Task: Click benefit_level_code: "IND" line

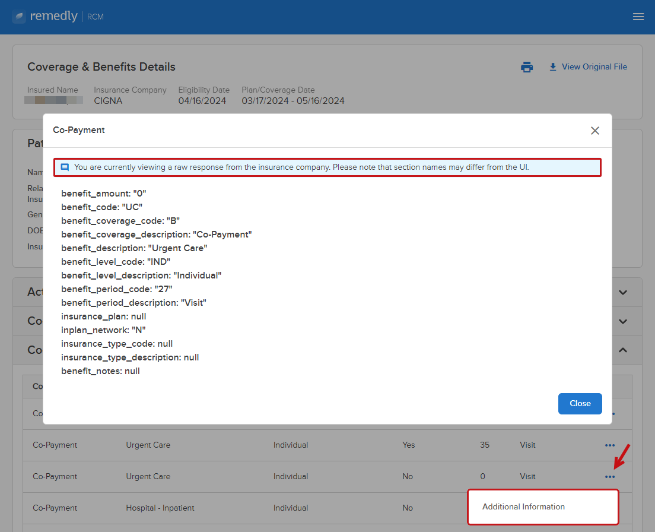Action: click(x=116, y=262)
